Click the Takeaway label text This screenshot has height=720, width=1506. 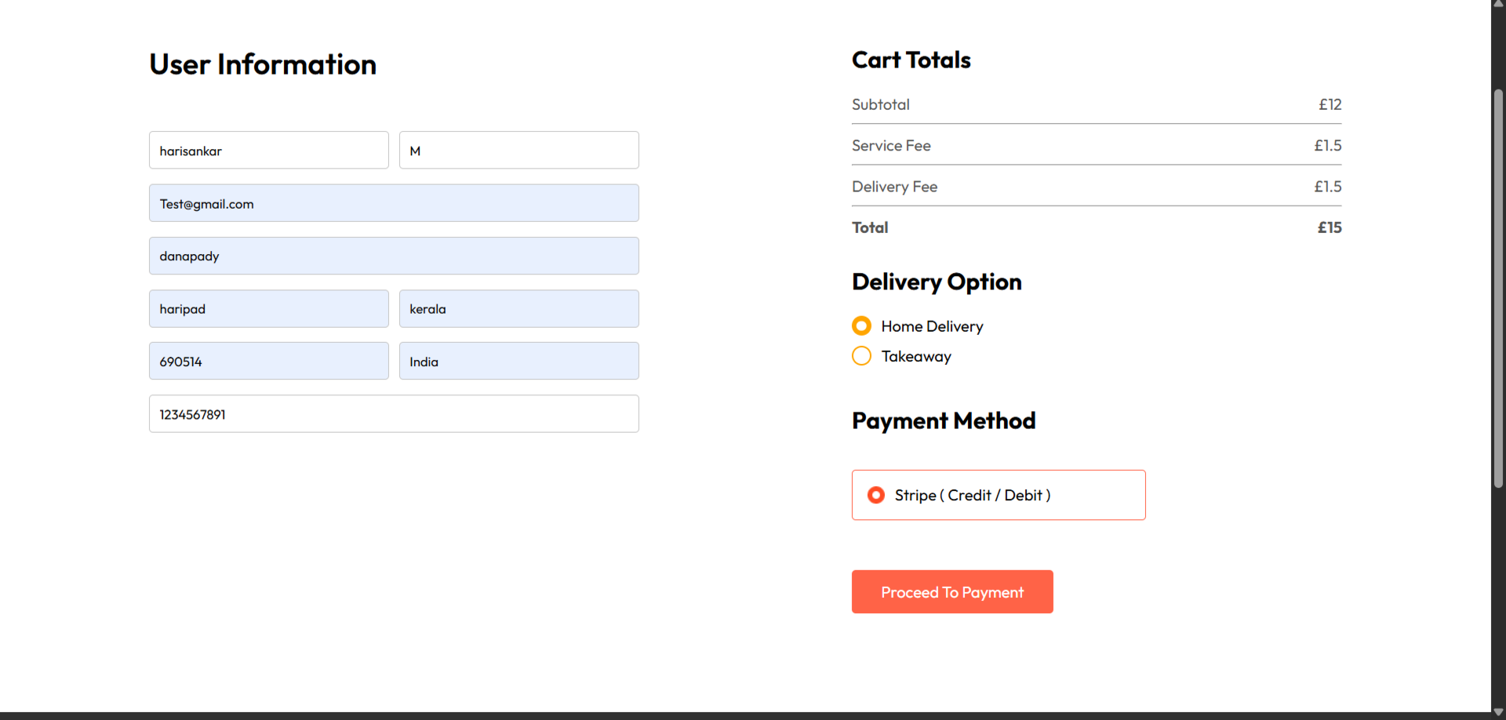(x=916, y=356)
